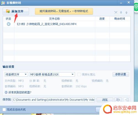Click the question mark help icon
Screen dimensions: 138x115
click(x=6, y=92)
